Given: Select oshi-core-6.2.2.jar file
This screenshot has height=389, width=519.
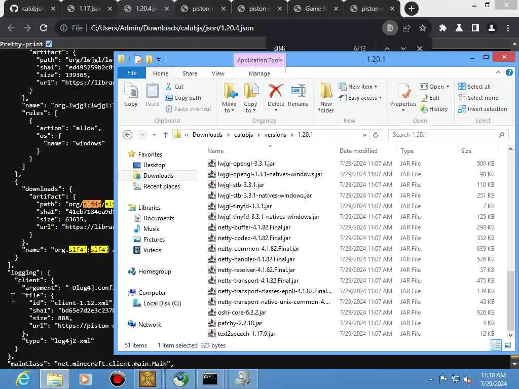Looking at the screenshot, I should click(242, 312).
